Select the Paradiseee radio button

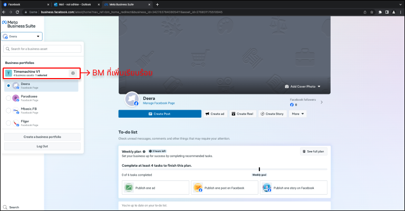pyautogui.click(x=8, y=98)
